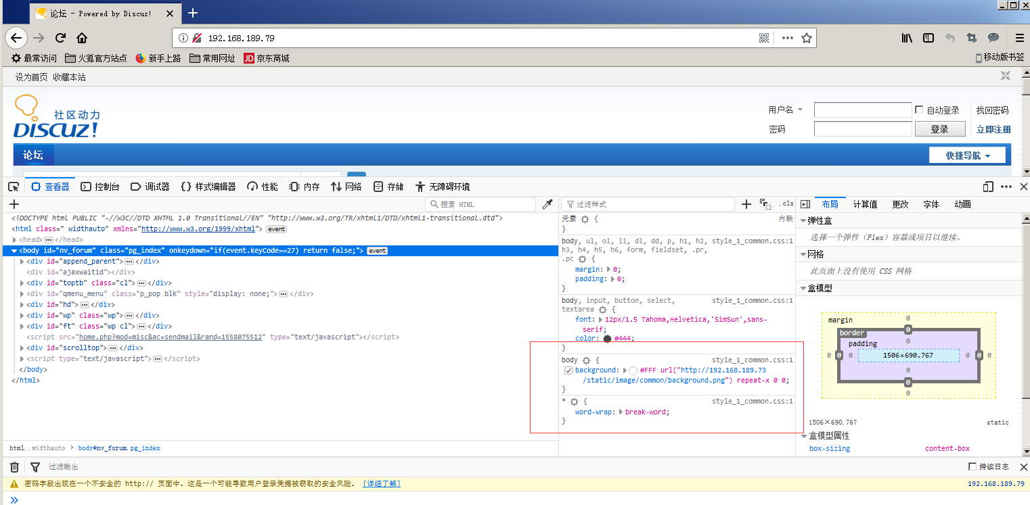Open a new tab with the plus button
Viewport: 1030px width, 505px height.
pos(193,13)
